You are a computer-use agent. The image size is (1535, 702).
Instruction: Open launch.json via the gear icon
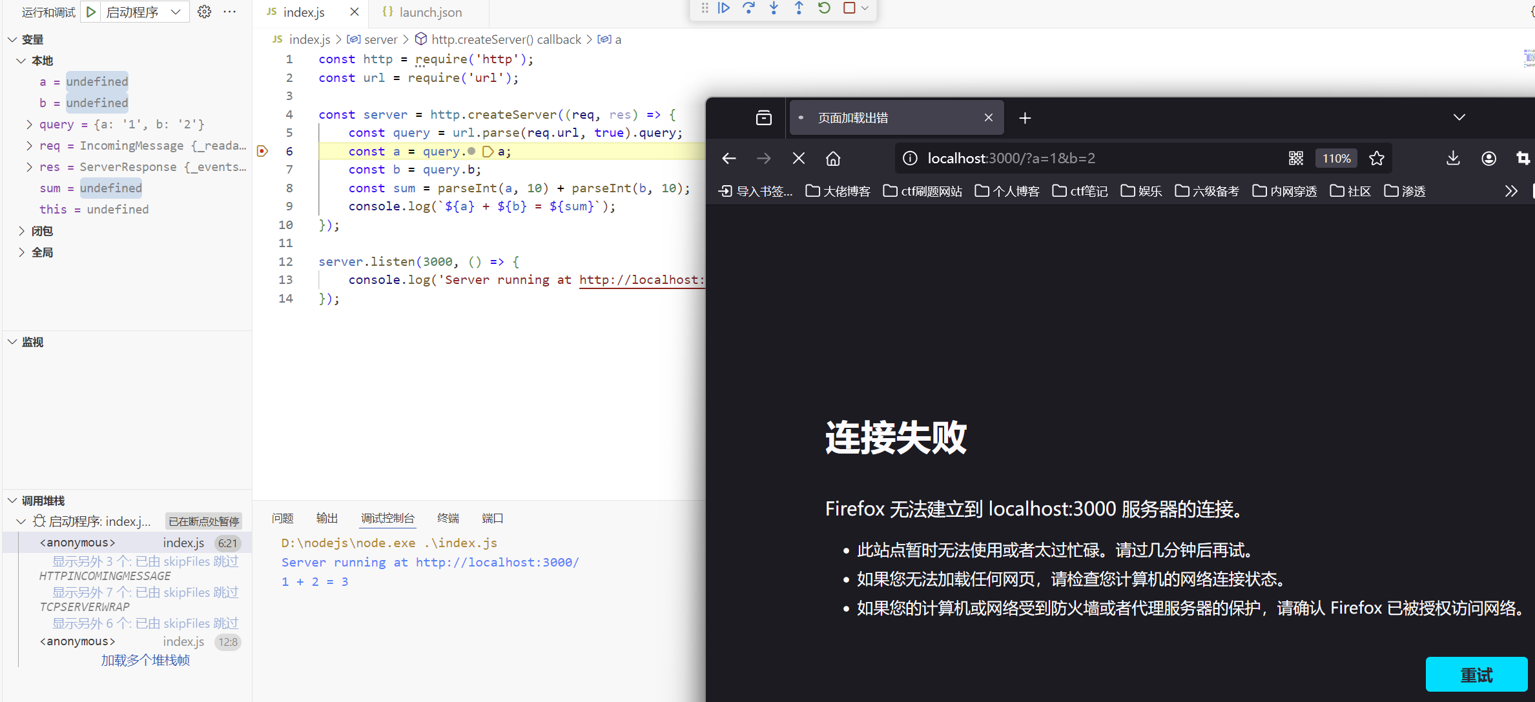204,12
